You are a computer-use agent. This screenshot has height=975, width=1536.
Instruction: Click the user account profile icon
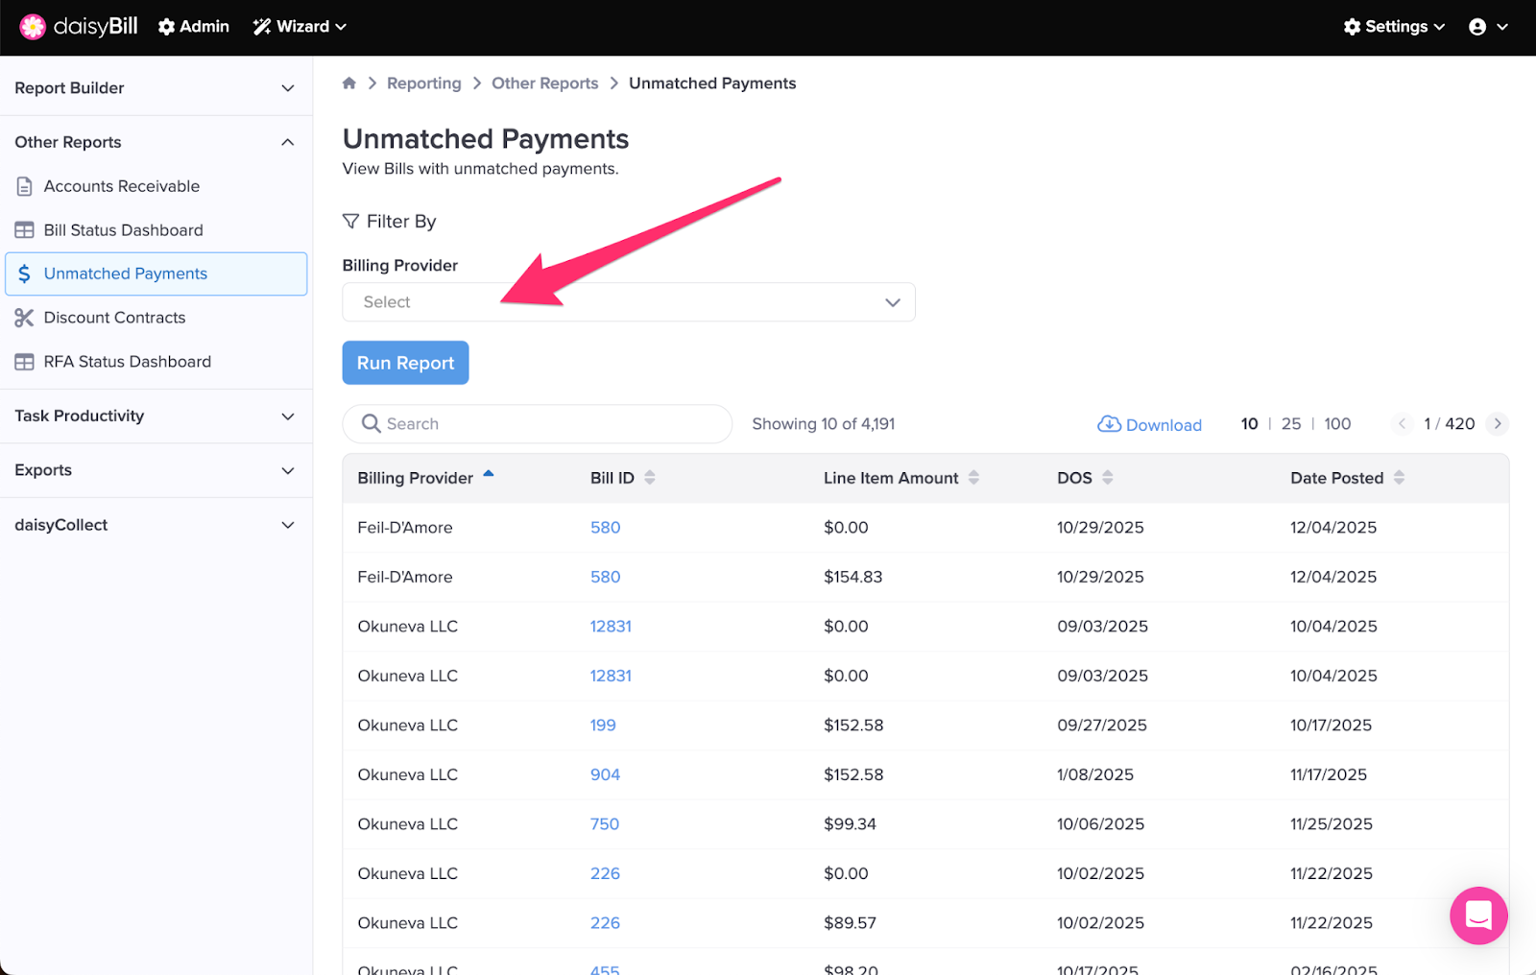[x=1477, y=27]
